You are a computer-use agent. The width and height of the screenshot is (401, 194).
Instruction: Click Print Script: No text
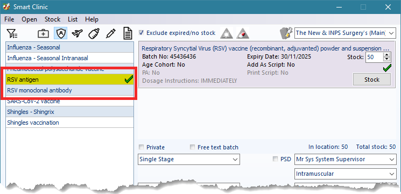point(268,73)
